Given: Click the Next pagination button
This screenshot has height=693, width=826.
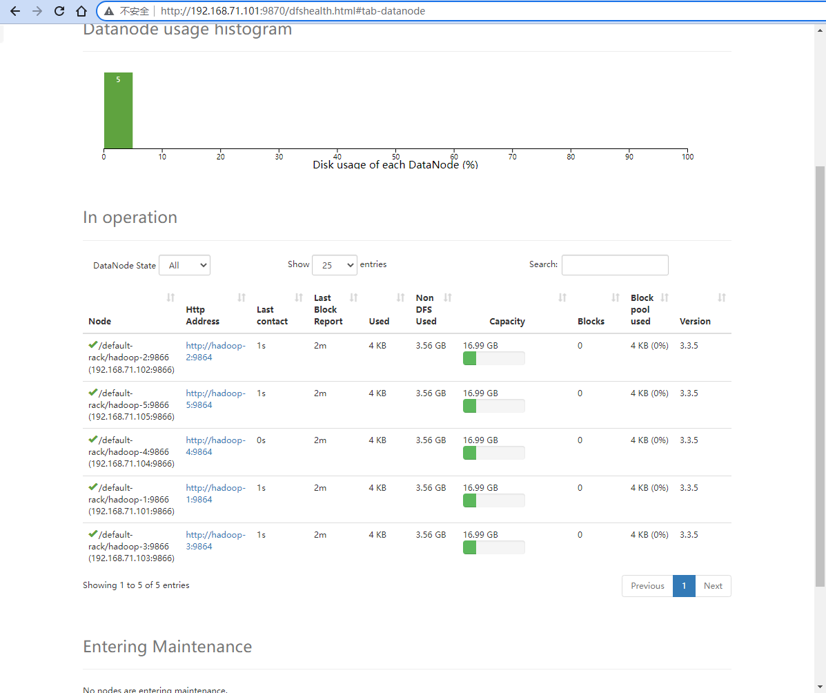Looking at the screenshot, I should (x=713, y=586).
